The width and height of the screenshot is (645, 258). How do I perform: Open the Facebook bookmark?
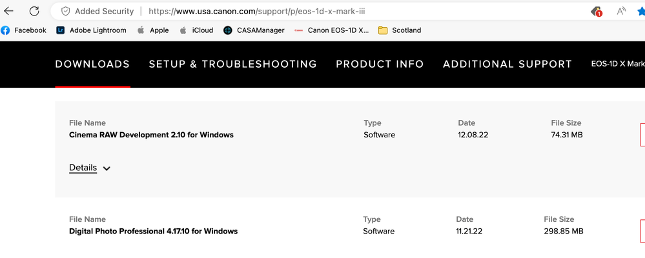tap(23, 30)
